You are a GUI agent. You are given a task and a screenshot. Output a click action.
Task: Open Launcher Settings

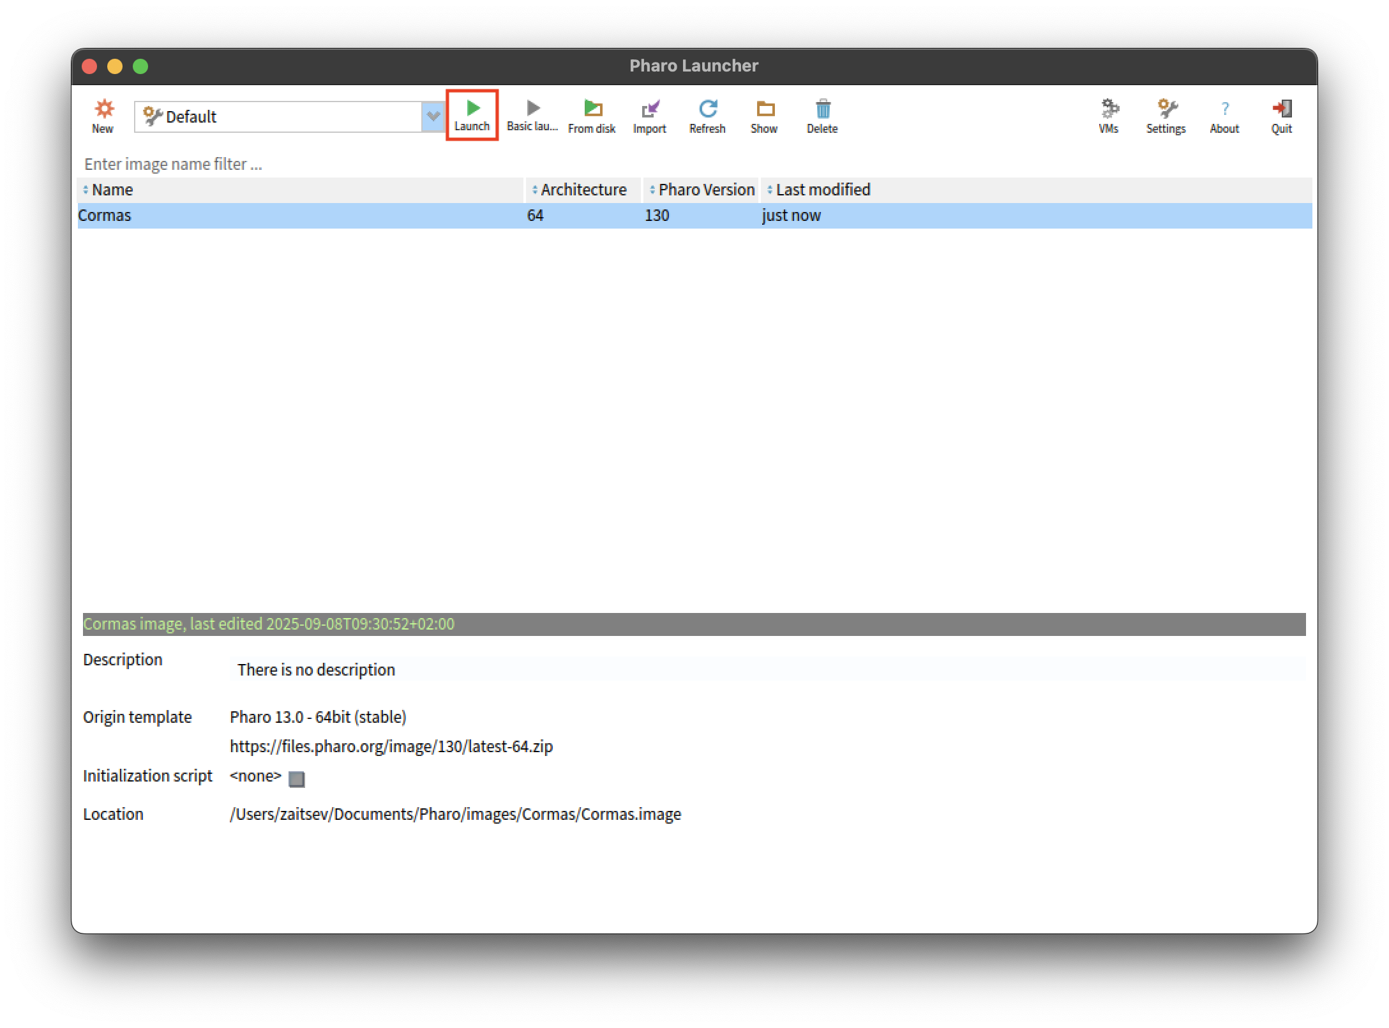click(x=1166, y=116)
